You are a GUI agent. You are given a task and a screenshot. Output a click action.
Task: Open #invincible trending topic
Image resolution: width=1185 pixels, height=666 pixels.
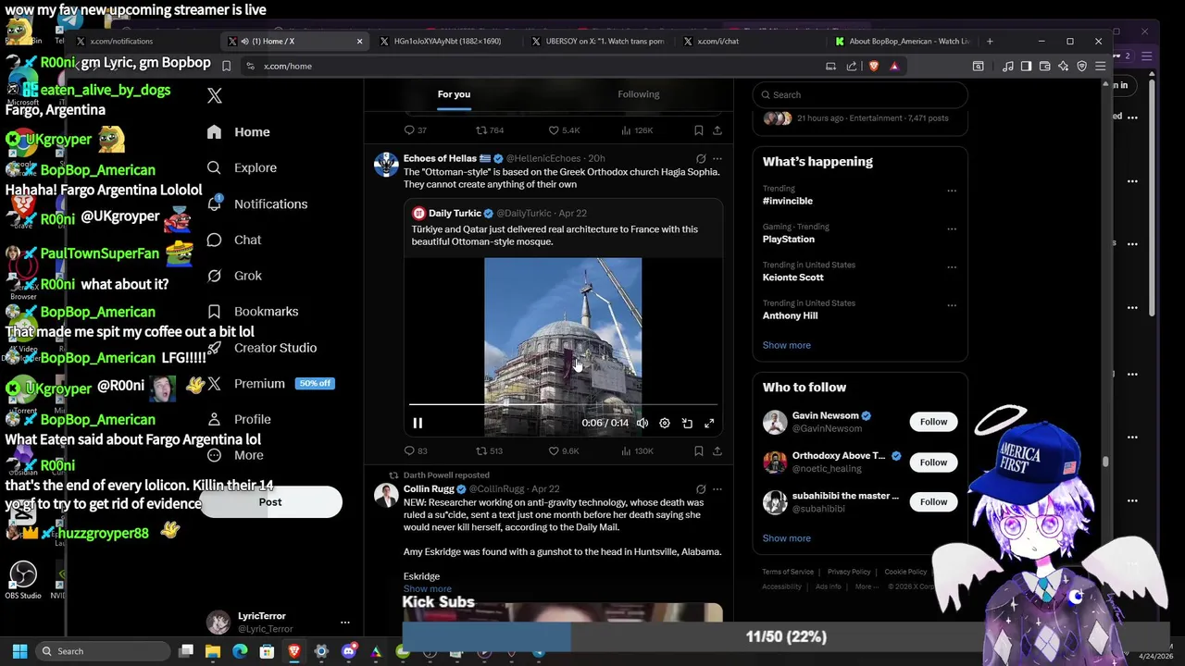[x=788, y=201]
